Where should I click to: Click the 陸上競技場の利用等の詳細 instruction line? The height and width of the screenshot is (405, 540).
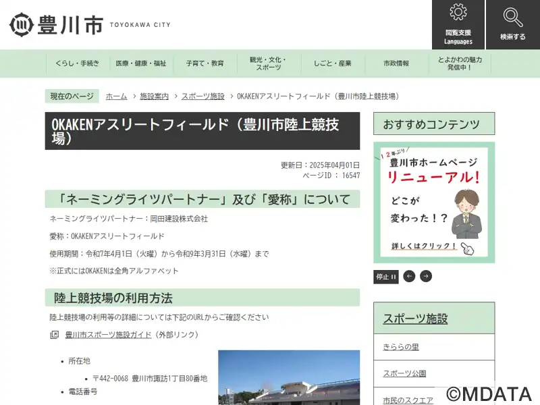[x=159, y=317]
